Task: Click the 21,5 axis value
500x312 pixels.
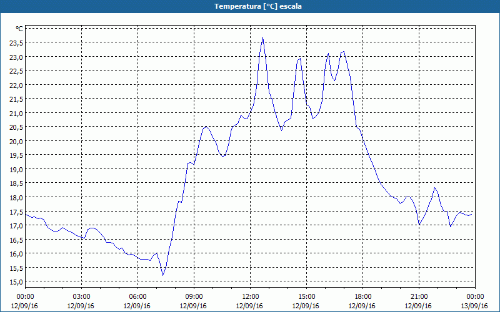Action: 16,99
